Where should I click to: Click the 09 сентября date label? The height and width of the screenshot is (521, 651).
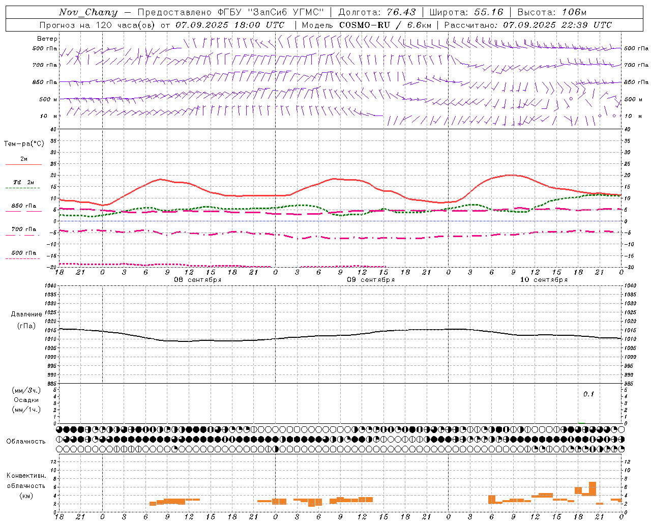[371, 280]
